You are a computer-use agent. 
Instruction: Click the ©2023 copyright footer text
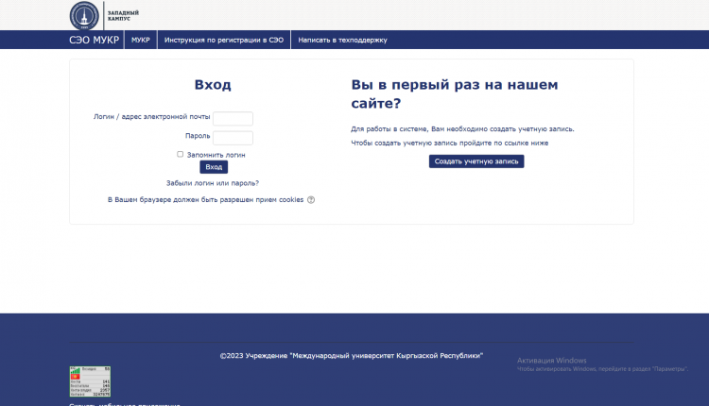click(x=352, y=356)
